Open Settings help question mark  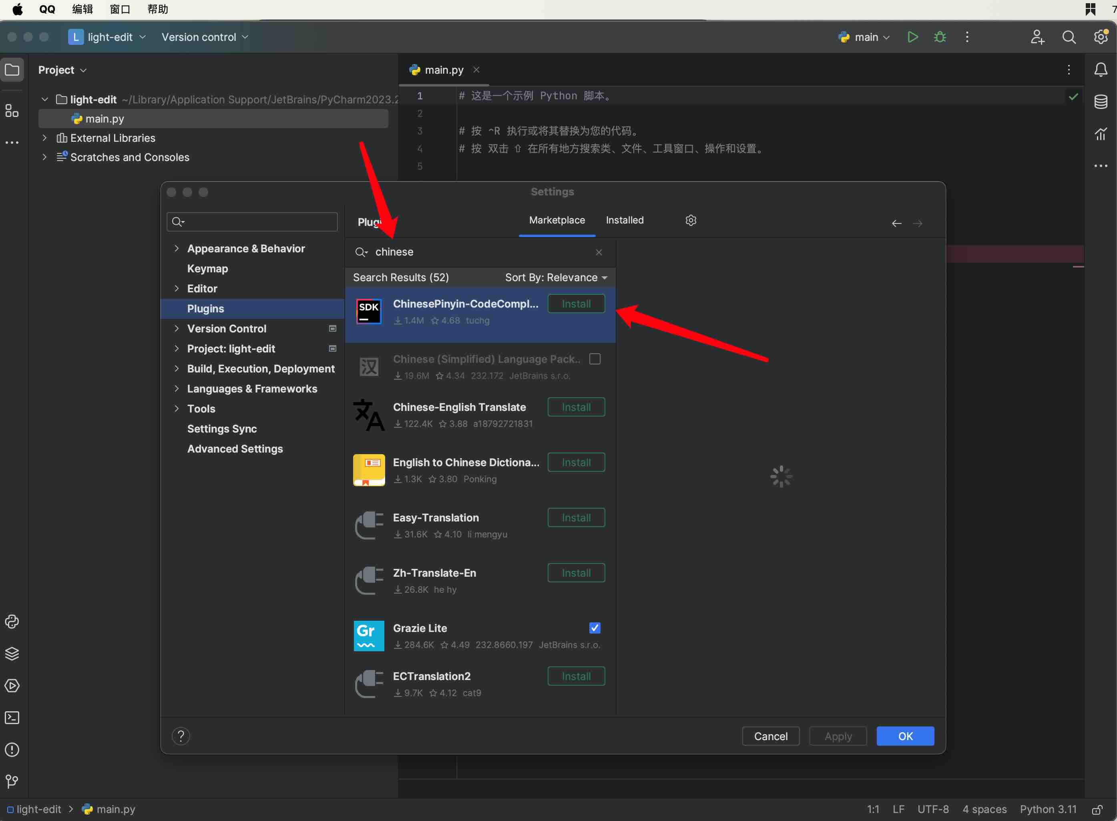tap(181, 736)
